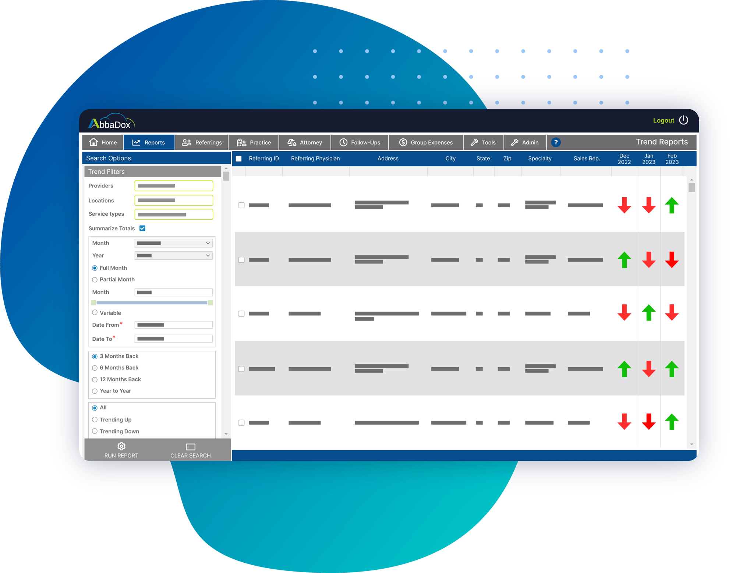Click the power icon next to Logout
Image resolution: width=736 pixels, height=573 pixels.
tap(683, 120)
